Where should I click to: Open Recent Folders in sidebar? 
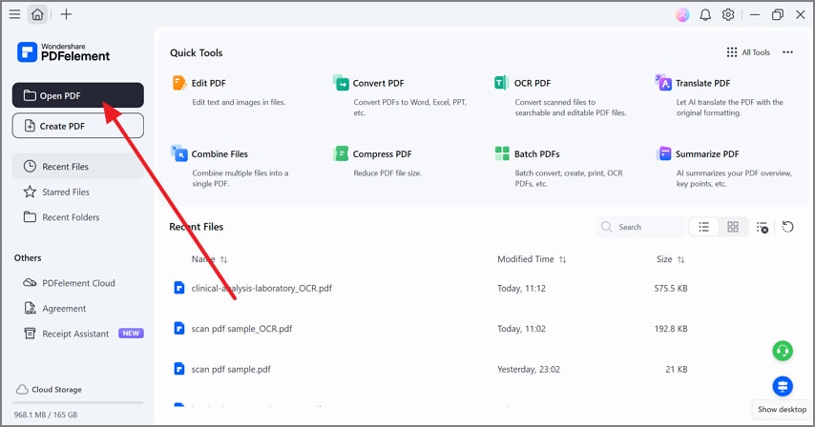71,217
